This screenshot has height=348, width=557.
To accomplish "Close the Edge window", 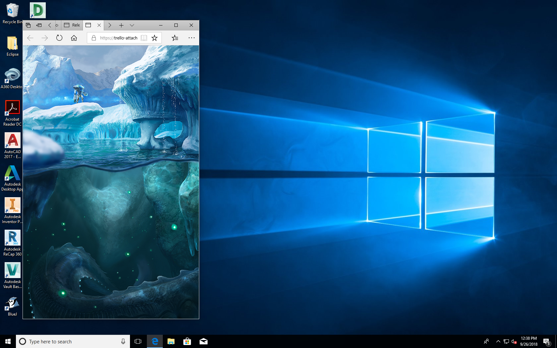I will [x=191, y=25].
